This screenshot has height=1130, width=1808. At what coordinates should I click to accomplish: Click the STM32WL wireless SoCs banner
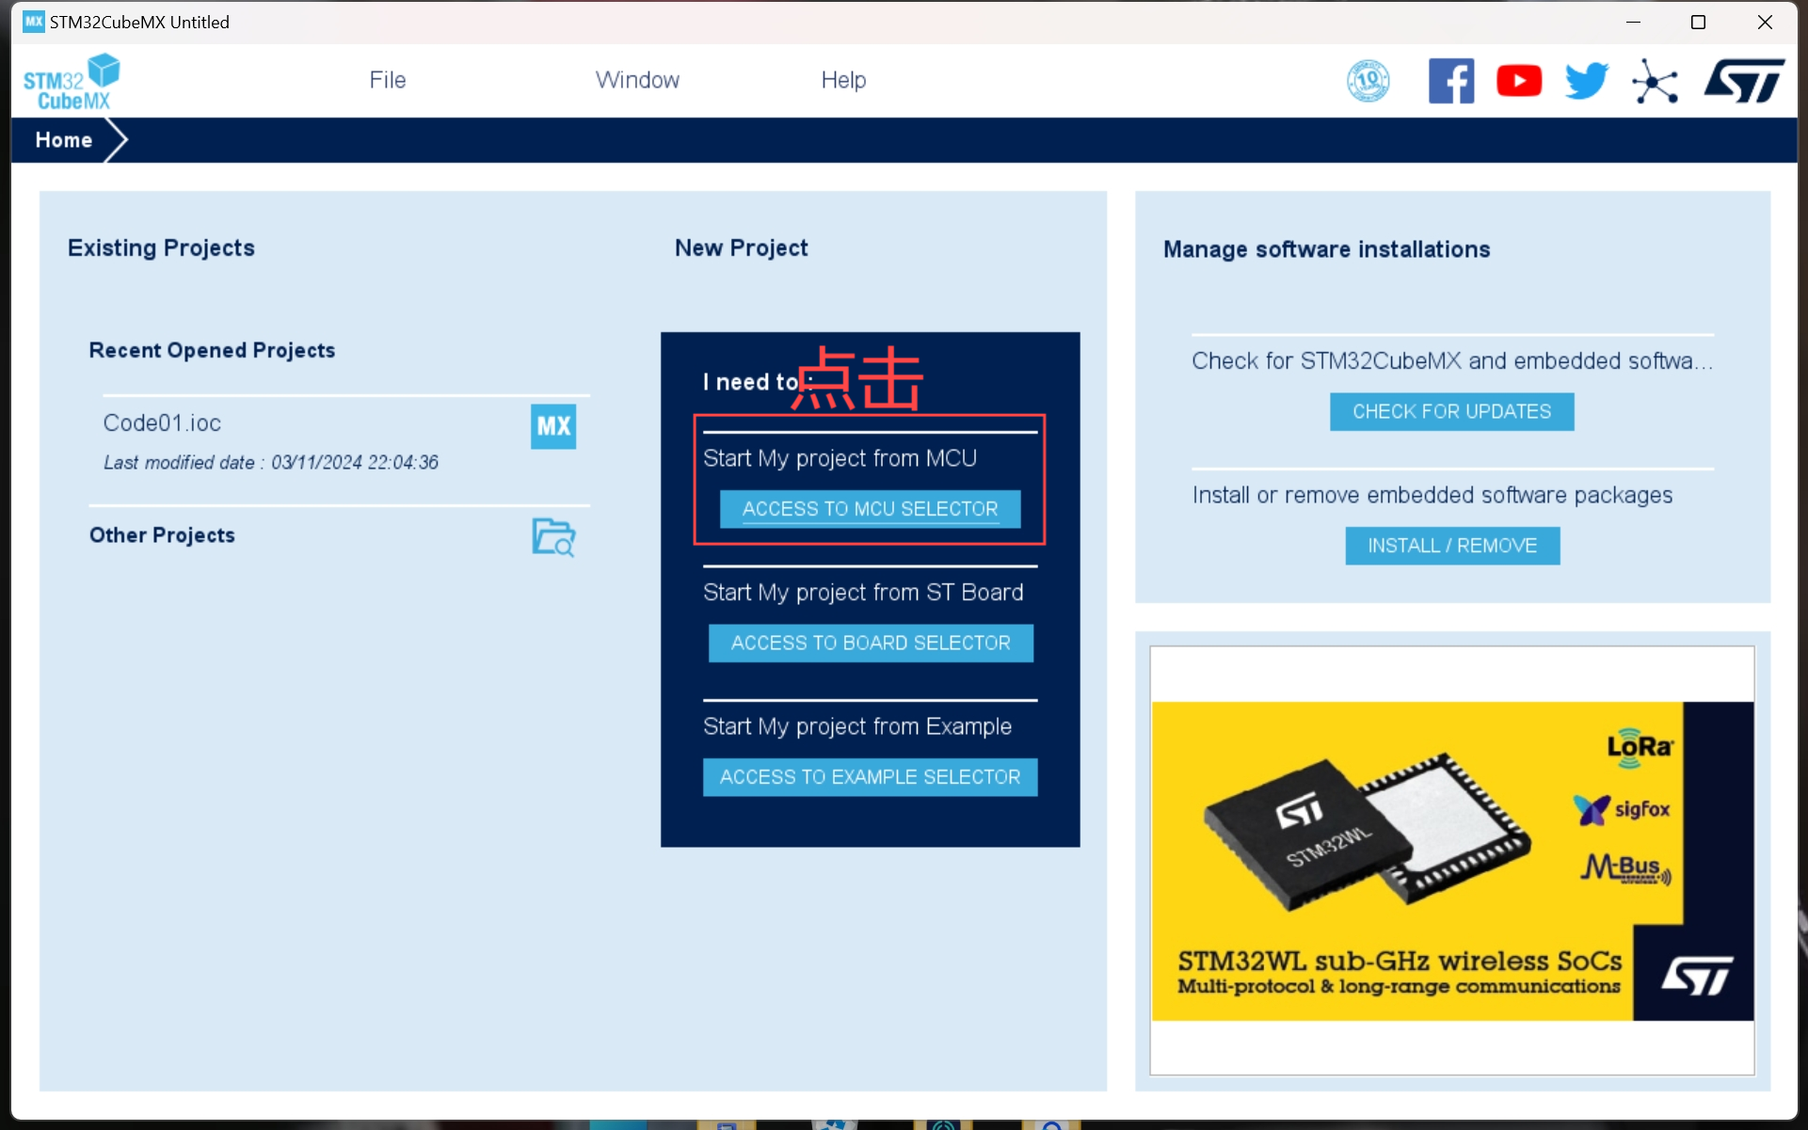(x=1451, y=860)
